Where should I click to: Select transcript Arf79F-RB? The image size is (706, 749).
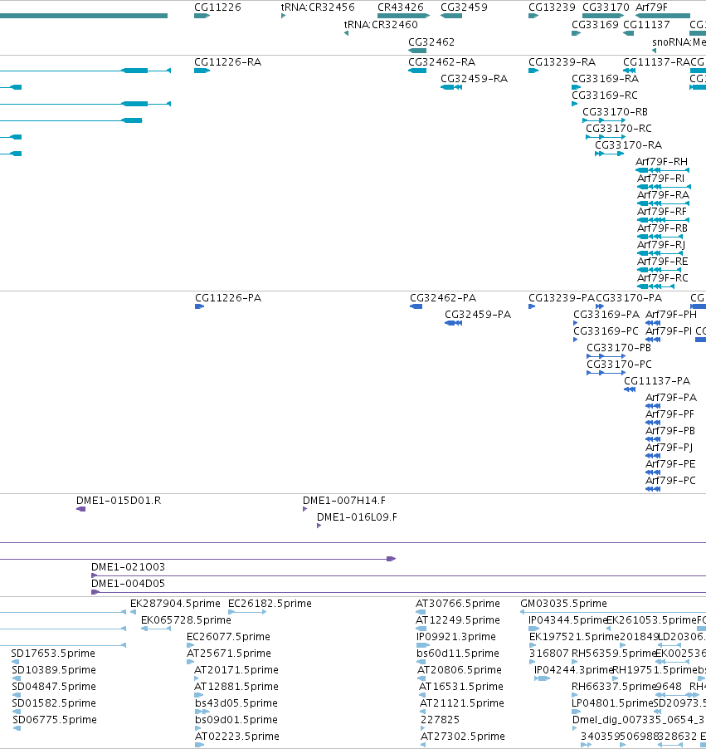tap(660, 237)
